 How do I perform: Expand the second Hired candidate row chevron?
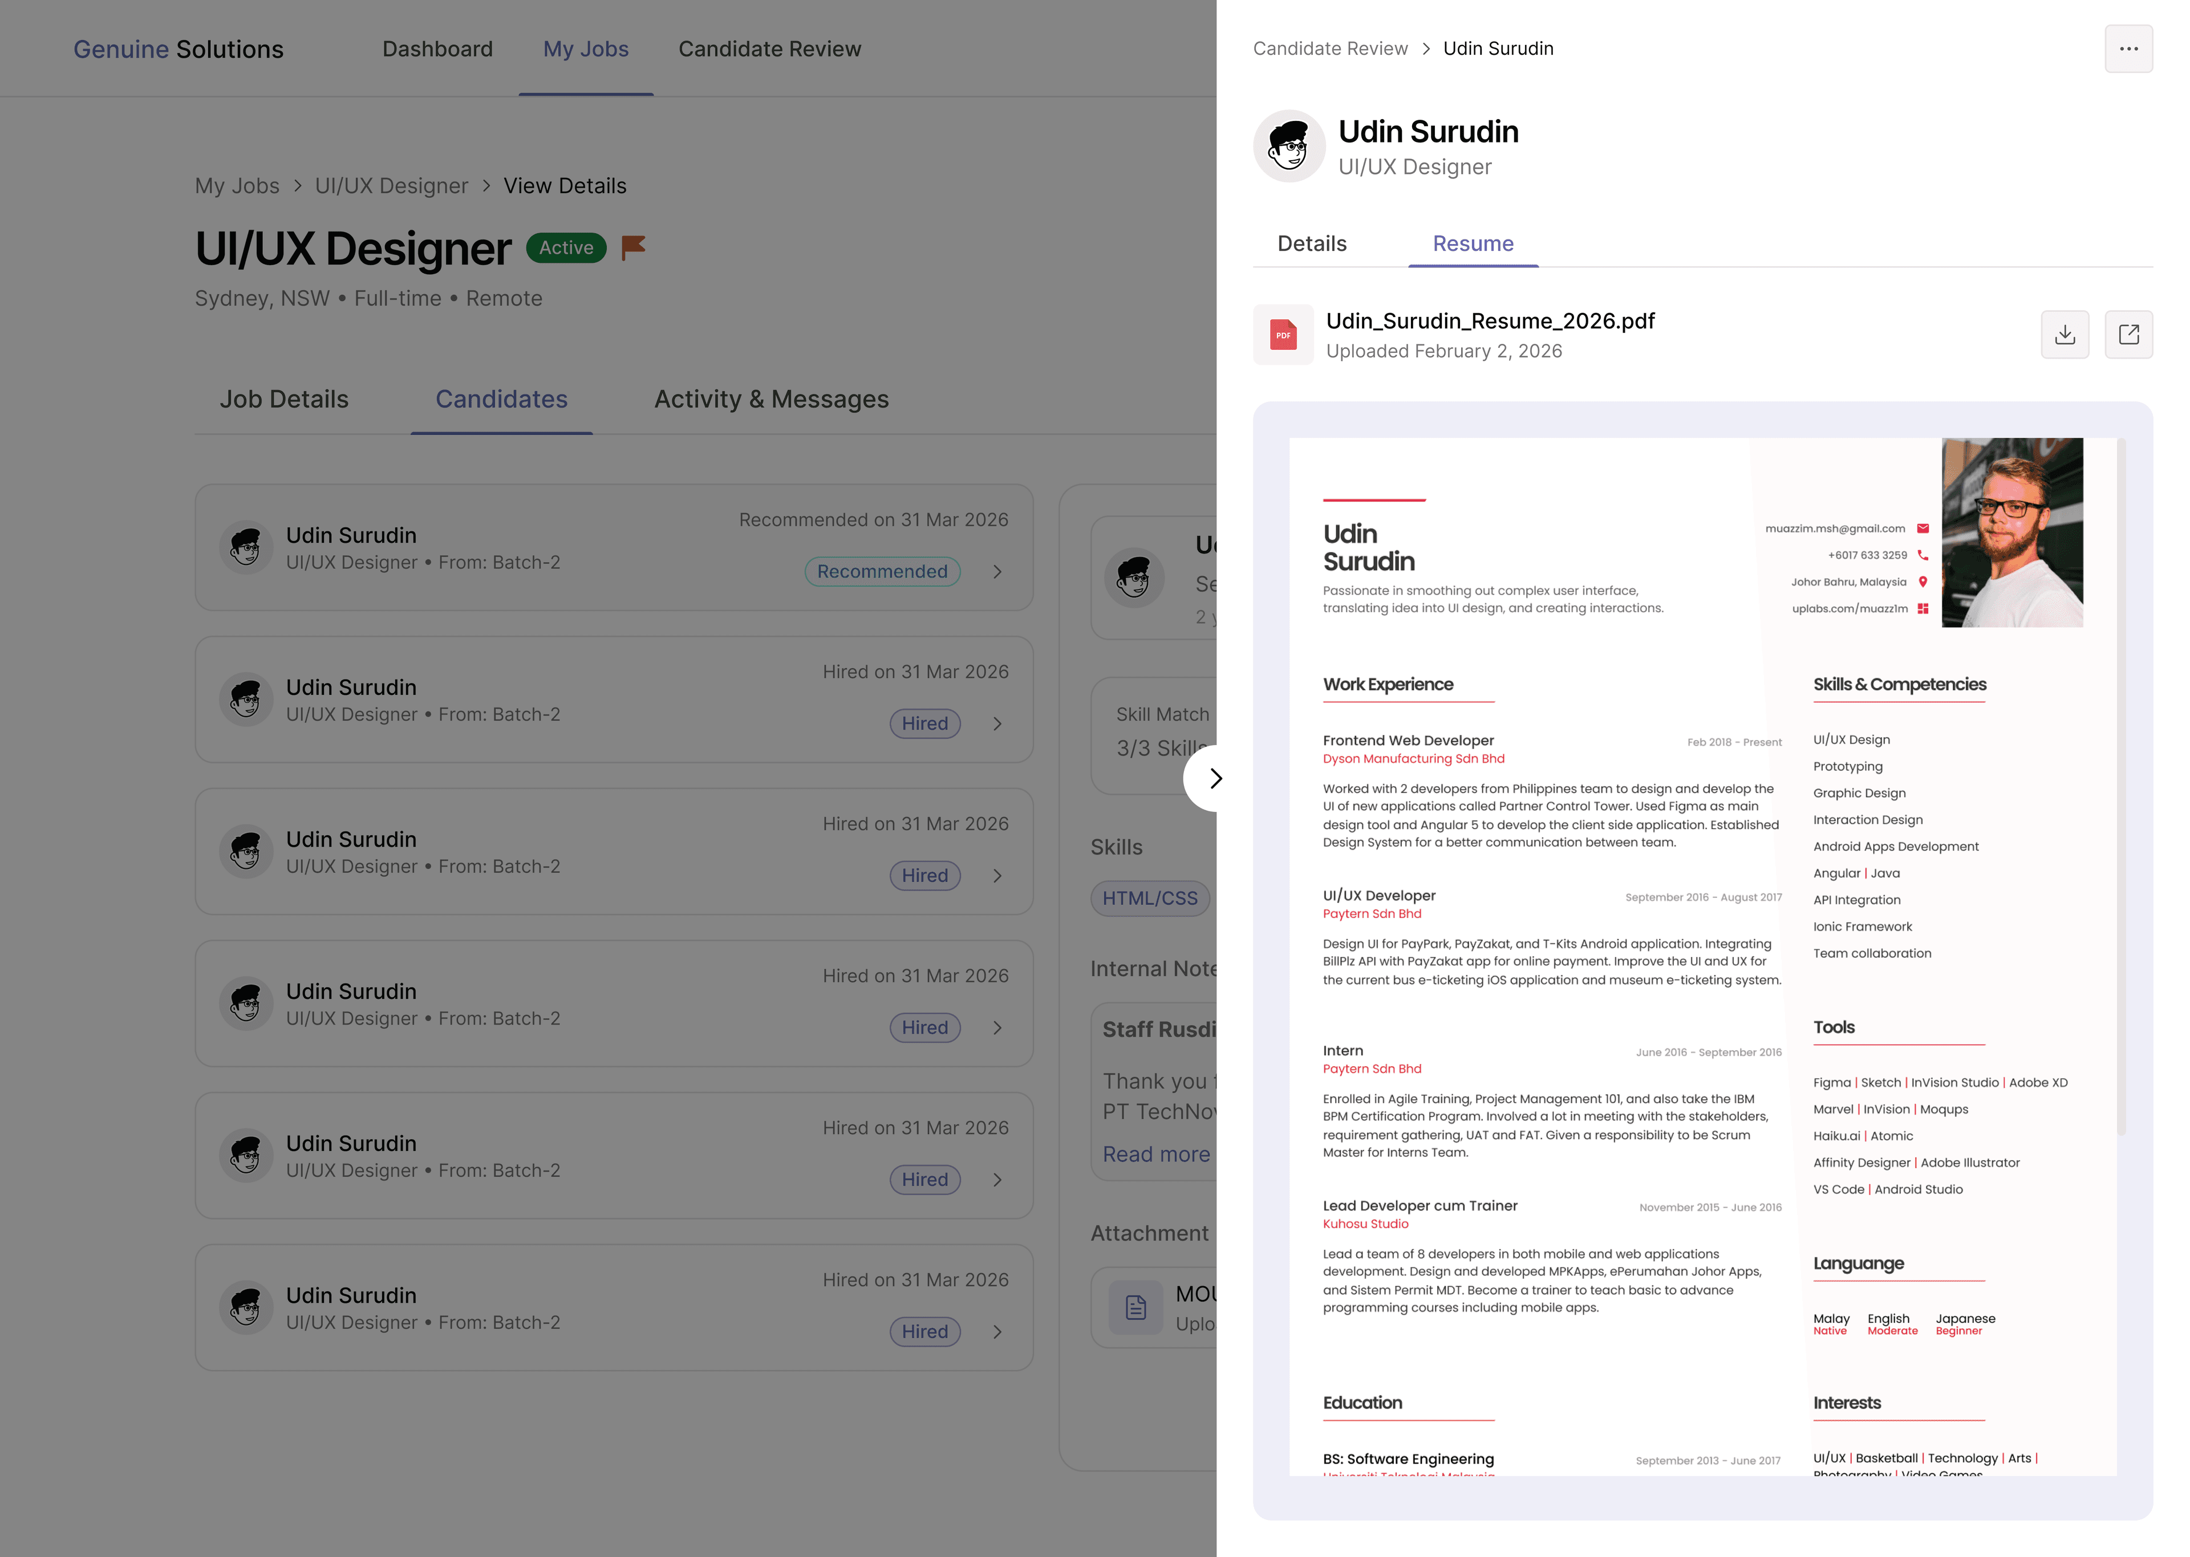[997, 875]
